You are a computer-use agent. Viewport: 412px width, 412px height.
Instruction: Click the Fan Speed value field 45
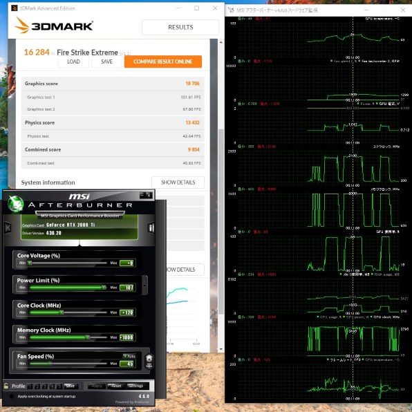pyautogui.click(x=127, y=364)
